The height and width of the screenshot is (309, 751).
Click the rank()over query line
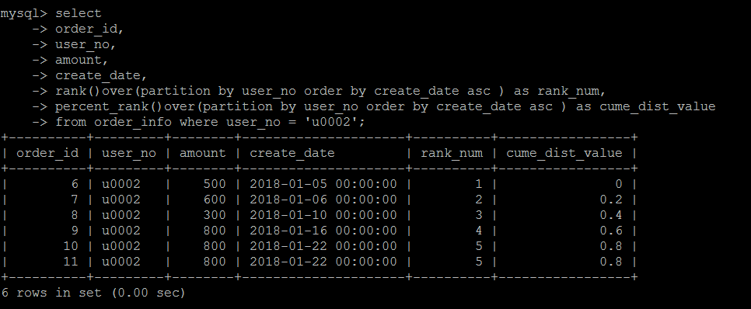point(330,91)
